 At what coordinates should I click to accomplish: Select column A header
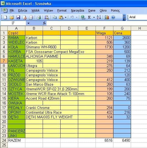(x=16, y=28)
